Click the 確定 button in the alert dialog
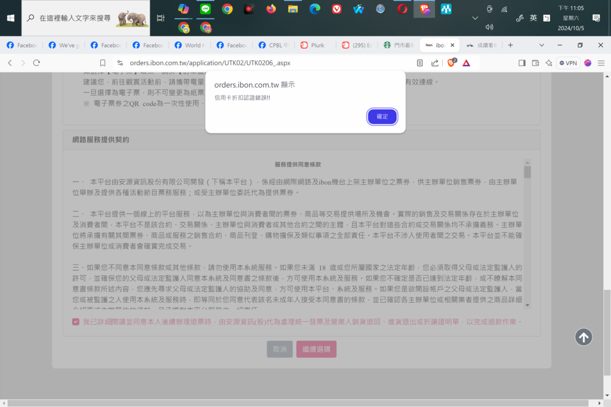Screen dimensions: 611x407 click(x=382, y=116)
